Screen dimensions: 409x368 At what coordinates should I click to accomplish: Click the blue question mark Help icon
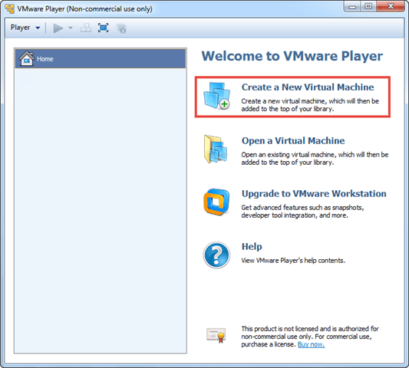coord(216,255)
